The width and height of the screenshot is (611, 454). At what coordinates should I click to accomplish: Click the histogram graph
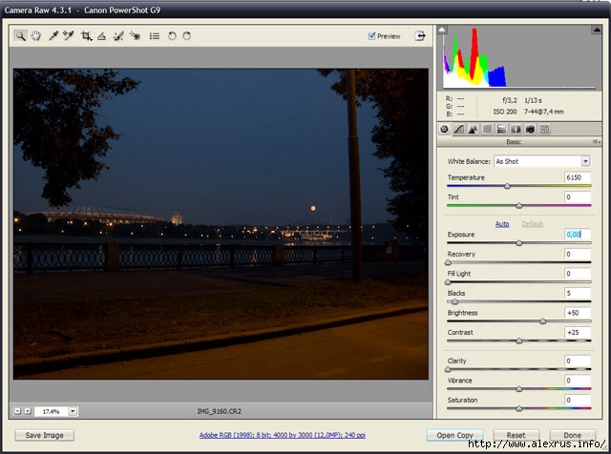pyautogui.click(x=519, y=57)
